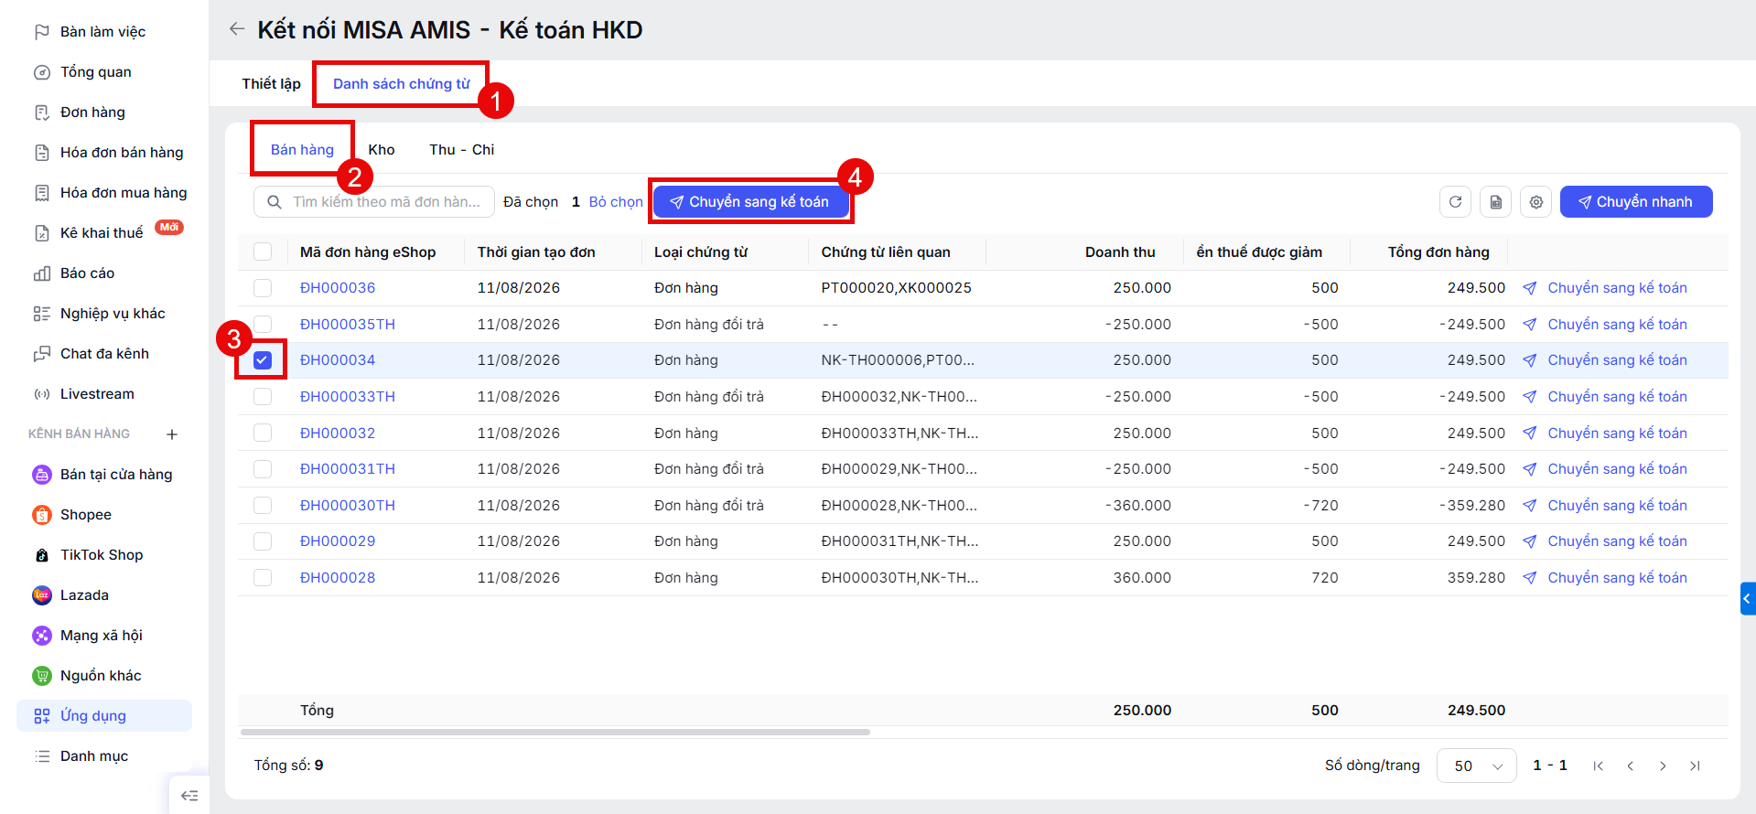
Task: Click the Ứng dụng grid icon
Action: point(42,716)
